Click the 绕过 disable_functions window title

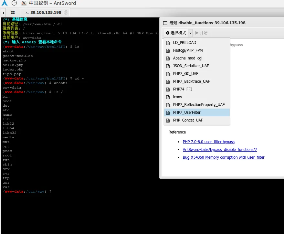pos(207,23)
